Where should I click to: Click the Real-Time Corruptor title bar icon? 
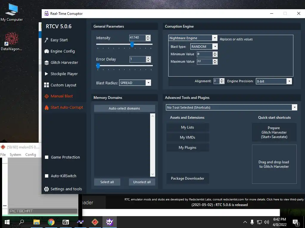(x=46, y=13)
